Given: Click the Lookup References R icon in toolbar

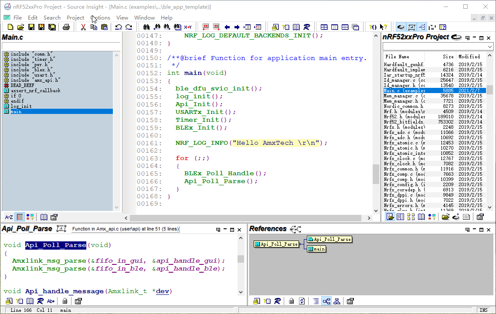Looking at the screenshot, I should click(x=306, y=27).
